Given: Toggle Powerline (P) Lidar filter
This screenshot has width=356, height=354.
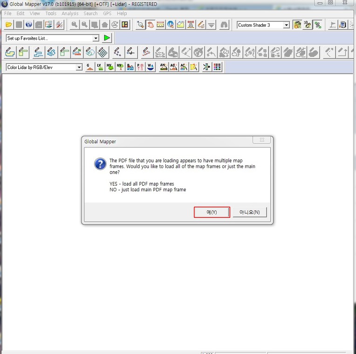Looking at the screenshot, I should 140,67.
